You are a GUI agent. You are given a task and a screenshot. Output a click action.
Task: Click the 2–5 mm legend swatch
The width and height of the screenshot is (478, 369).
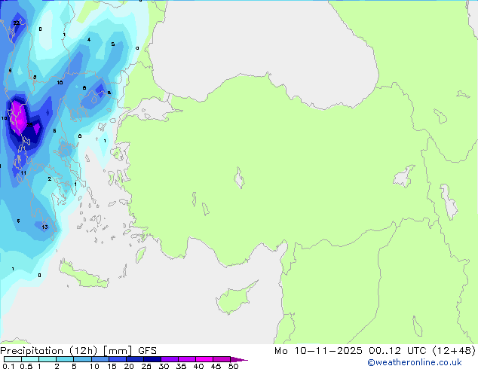(65, 359)
